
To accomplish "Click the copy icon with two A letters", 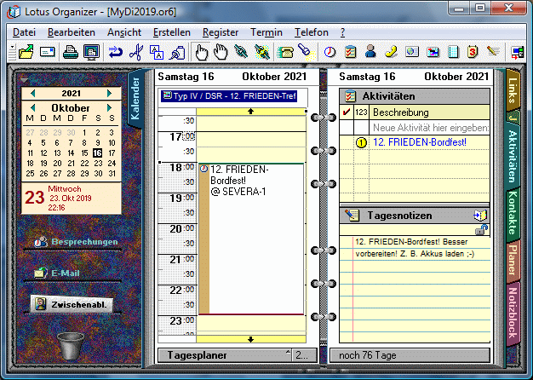I will pyautogui.click(x=157, y=52).
